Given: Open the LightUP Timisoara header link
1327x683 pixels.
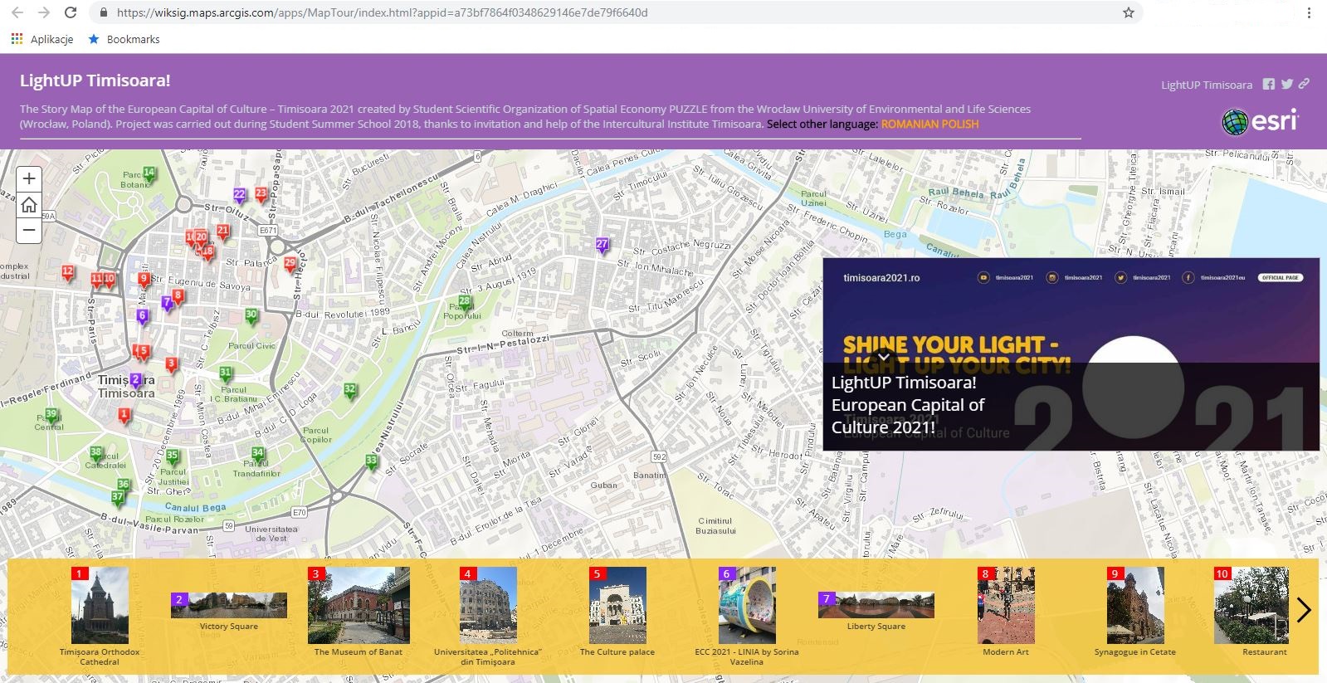Looking at the screenshot, I should pyautogui.click(x=1207, y=85).
